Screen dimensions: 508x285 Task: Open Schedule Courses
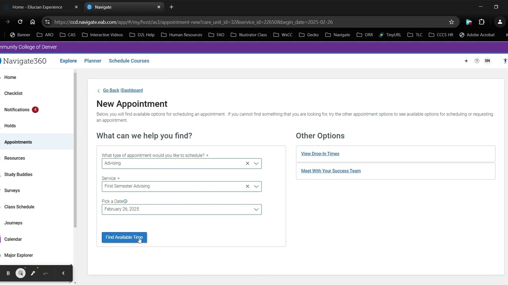[129, 61]
